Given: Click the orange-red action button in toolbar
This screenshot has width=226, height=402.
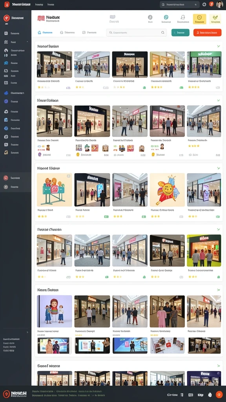Looking at the screenshot, I should click(207, 33).
